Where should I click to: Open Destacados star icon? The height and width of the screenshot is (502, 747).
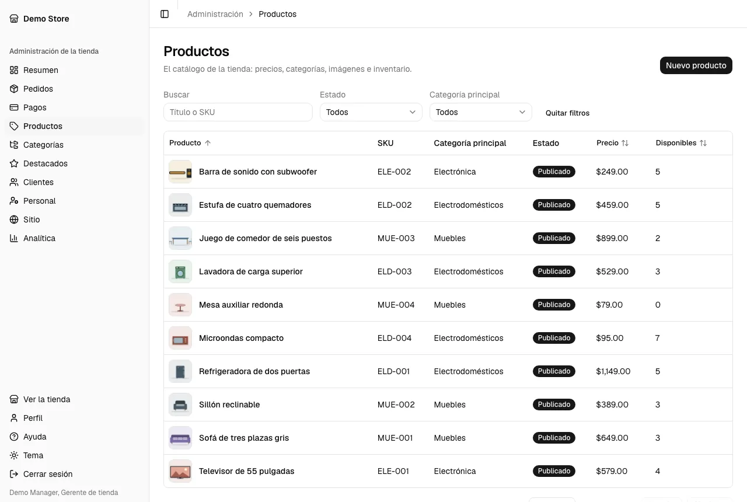coord(14,163)
